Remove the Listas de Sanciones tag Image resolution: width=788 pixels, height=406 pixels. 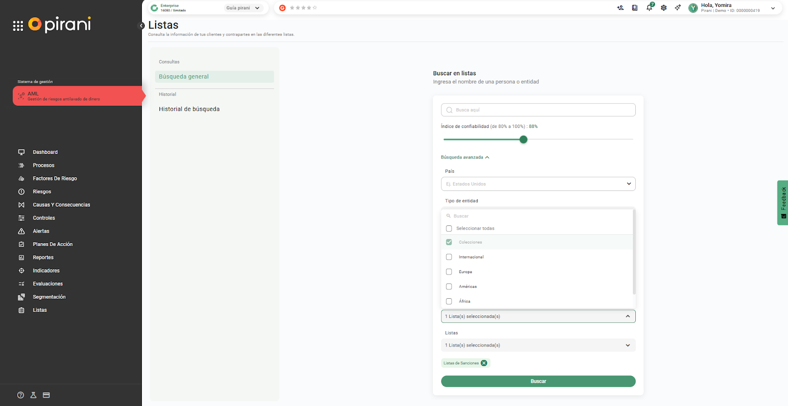[484, 363]
